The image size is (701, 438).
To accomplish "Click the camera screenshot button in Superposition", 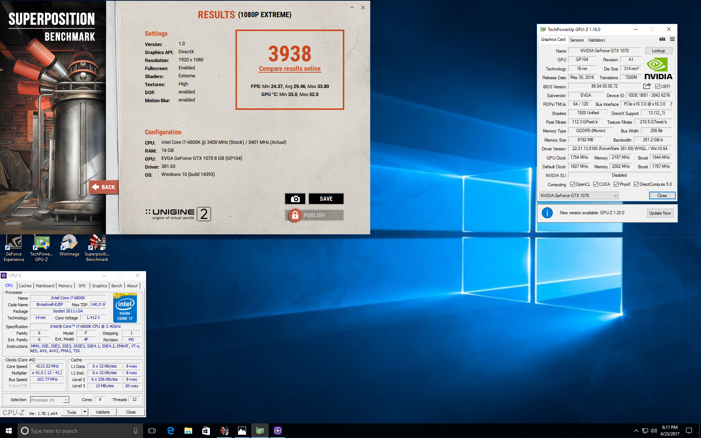I will coord(295,199).
